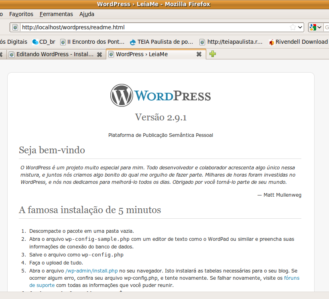Click the Editando WordPress tab favicon
This screenshot has height=299, width=329.
(x=12, y=55)
